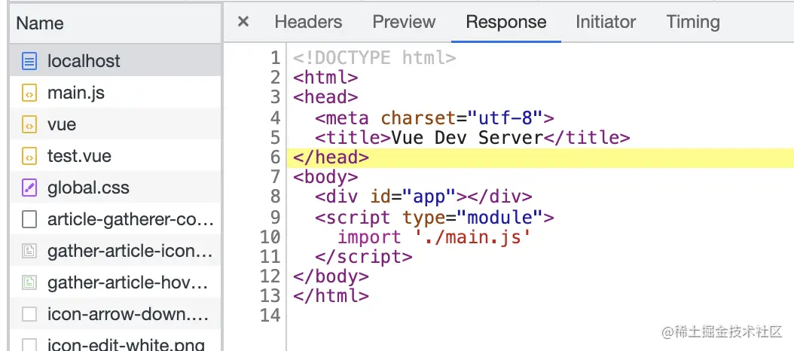The height and width of the screenshot is (351, 794).
Task: Click the <!DOCTYPE html> line
Action: [374, 58]
